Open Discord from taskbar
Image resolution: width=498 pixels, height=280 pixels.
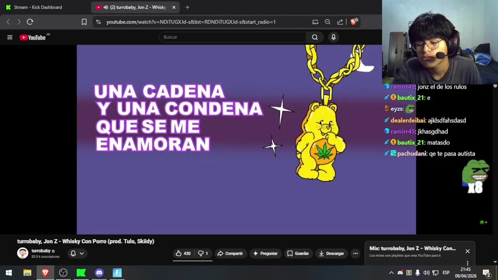(99, 273)
